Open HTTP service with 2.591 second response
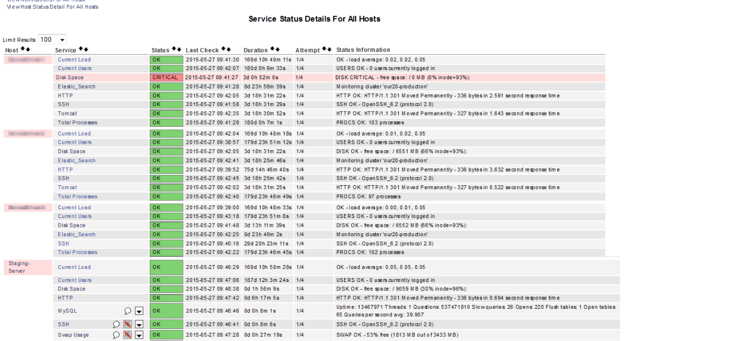Viewport: 743px width, 341px height. coord(66,96)
